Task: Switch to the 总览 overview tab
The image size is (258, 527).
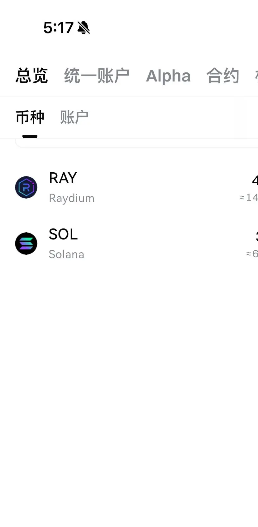Action: click(x=32, y=76)
